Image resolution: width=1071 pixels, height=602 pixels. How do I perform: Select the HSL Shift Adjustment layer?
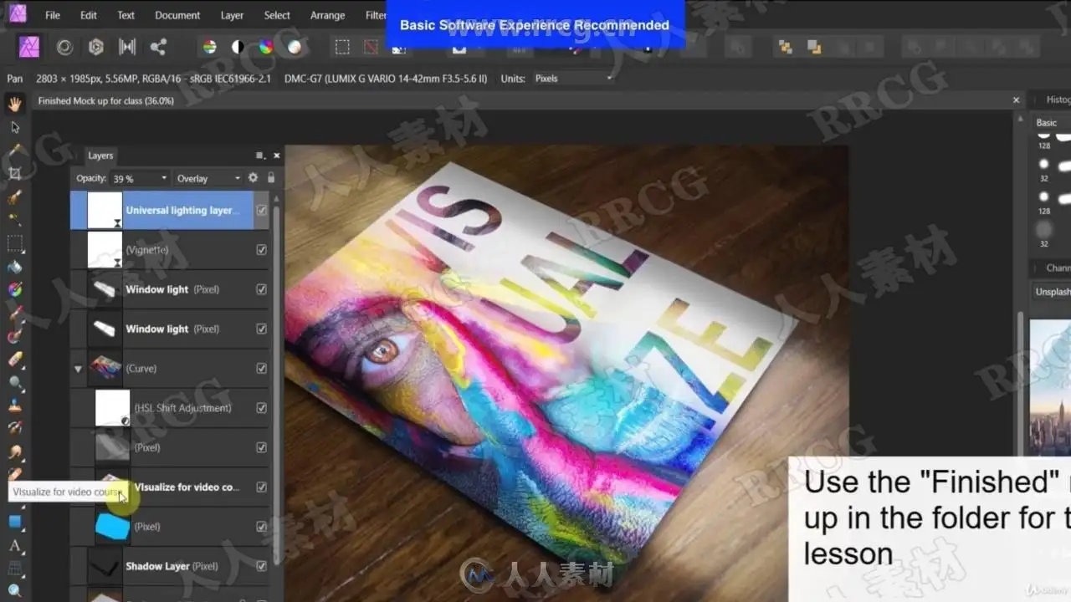(170, 408)
